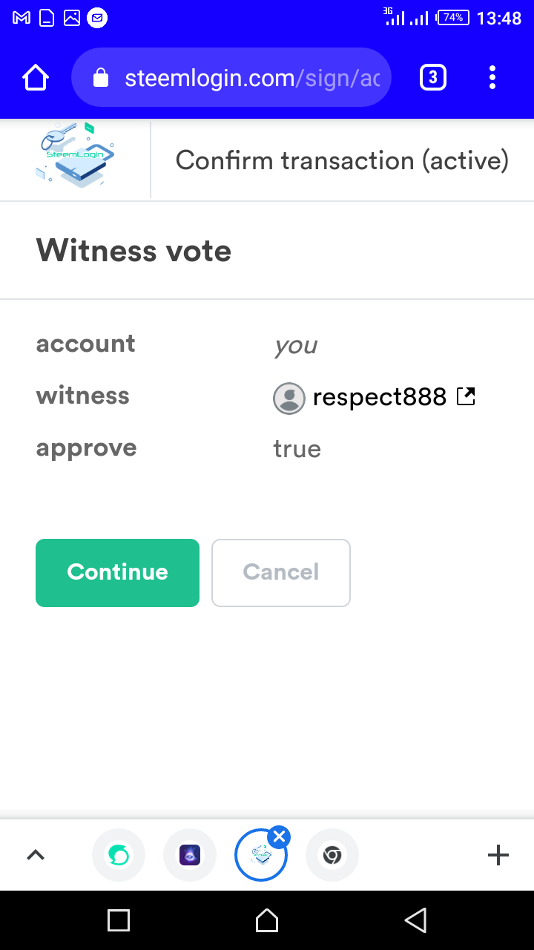Open the tab switcher showing 3 tabs
The image size is (534, 950).
(x=433, y=77)
